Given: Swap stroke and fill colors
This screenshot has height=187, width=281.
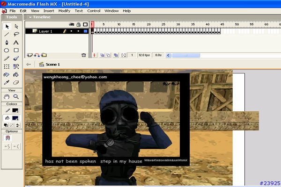Looking at the screenshot, I should (x=18, y=125).
